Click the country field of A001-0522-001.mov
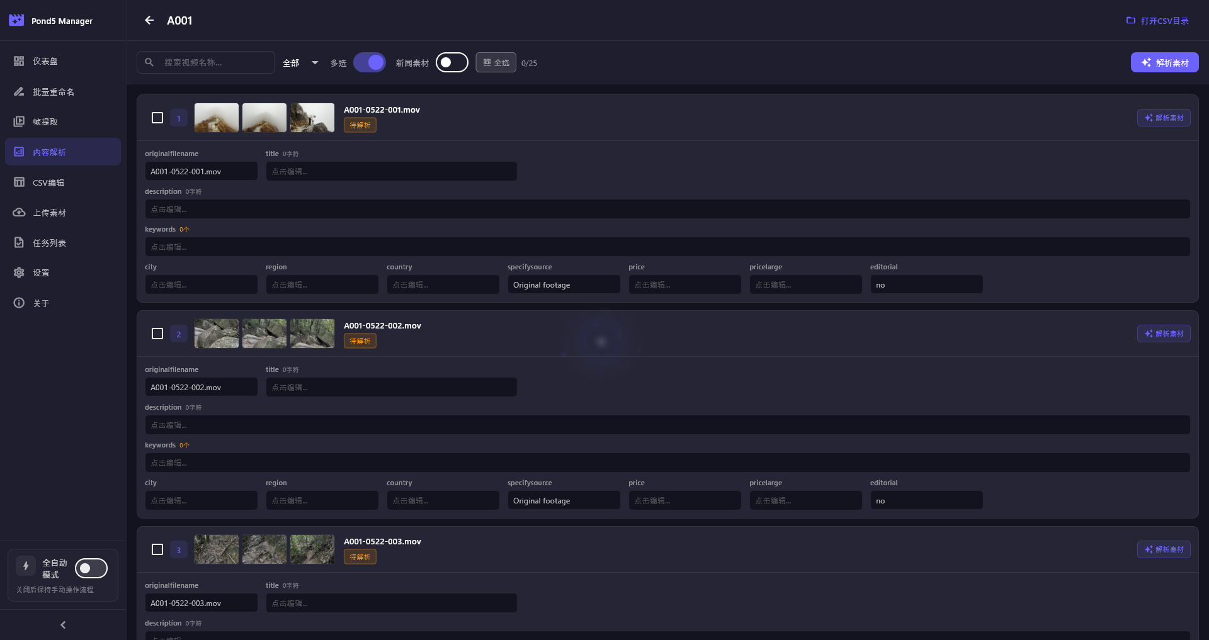This screenshot has height=640, width=1209. 443,284
